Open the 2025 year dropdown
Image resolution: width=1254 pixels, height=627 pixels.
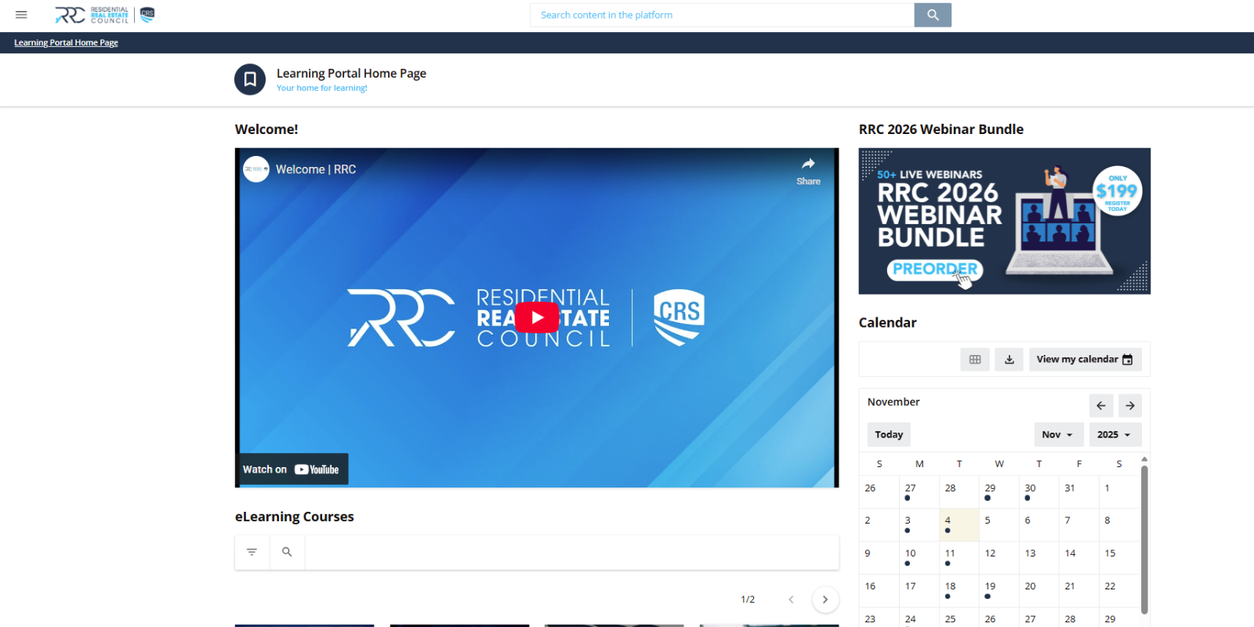coord(1115,434)
